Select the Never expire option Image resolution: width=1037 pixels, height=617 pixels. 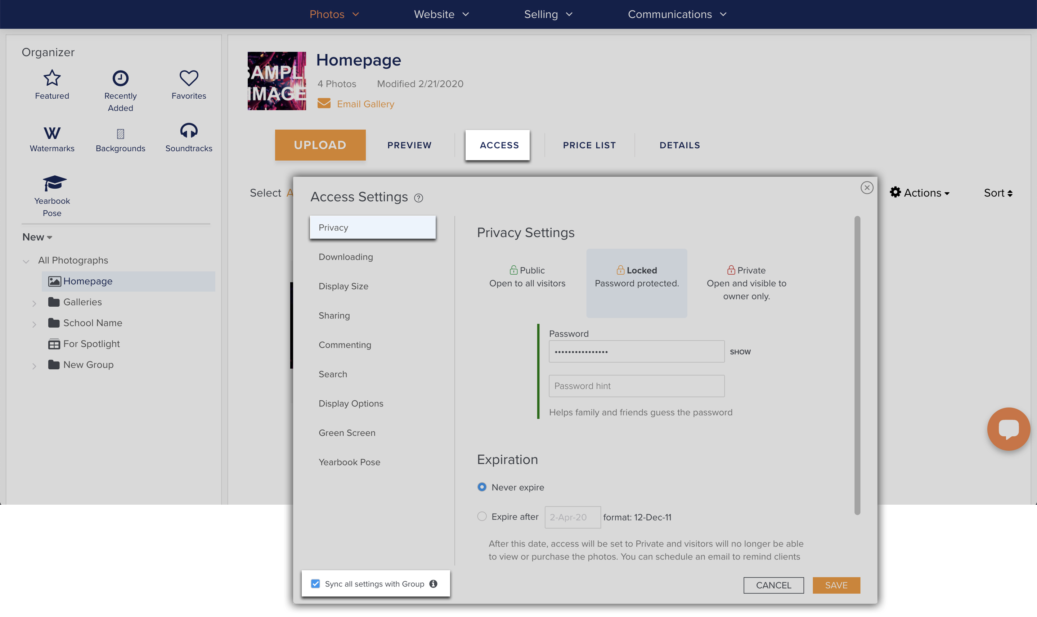pos(481,487)
